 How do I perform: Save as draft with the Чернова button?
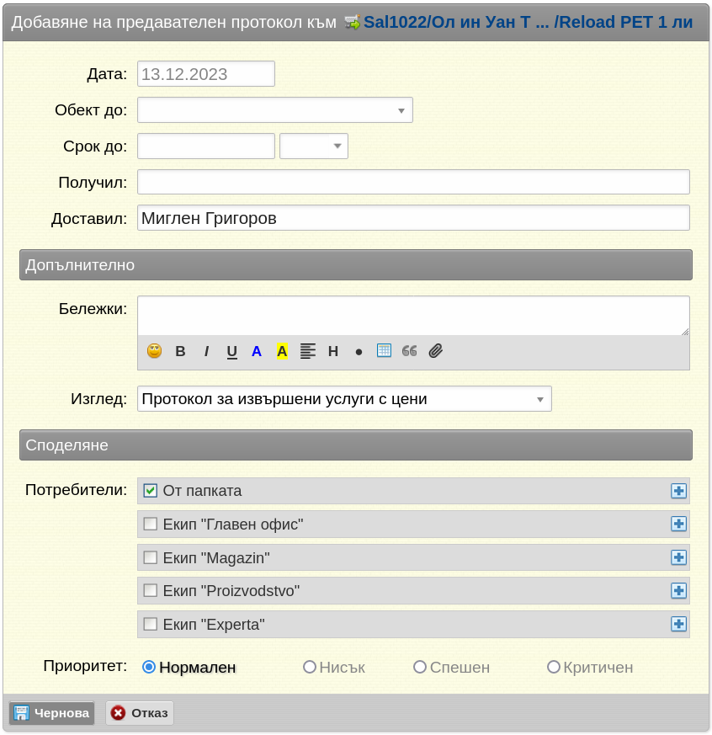52,713
